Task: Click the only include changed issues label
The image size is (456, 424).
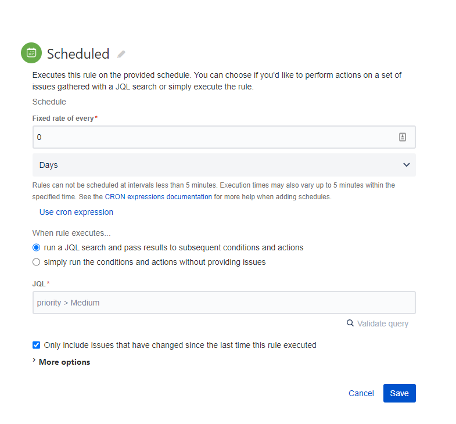Action: click(x=180, y=345)
